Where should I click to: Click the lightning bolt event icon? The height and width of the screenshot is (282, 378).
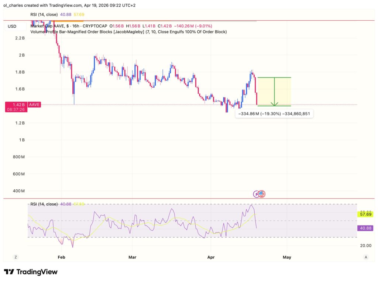pyautogui.click(x=256, y=194)
